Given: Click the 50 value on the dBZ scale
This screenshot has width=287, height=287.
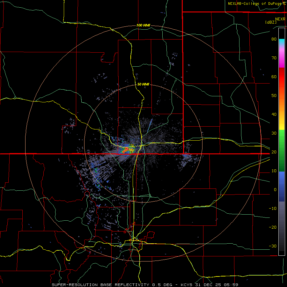Looking at the screenshot, I should coord(274,96).
